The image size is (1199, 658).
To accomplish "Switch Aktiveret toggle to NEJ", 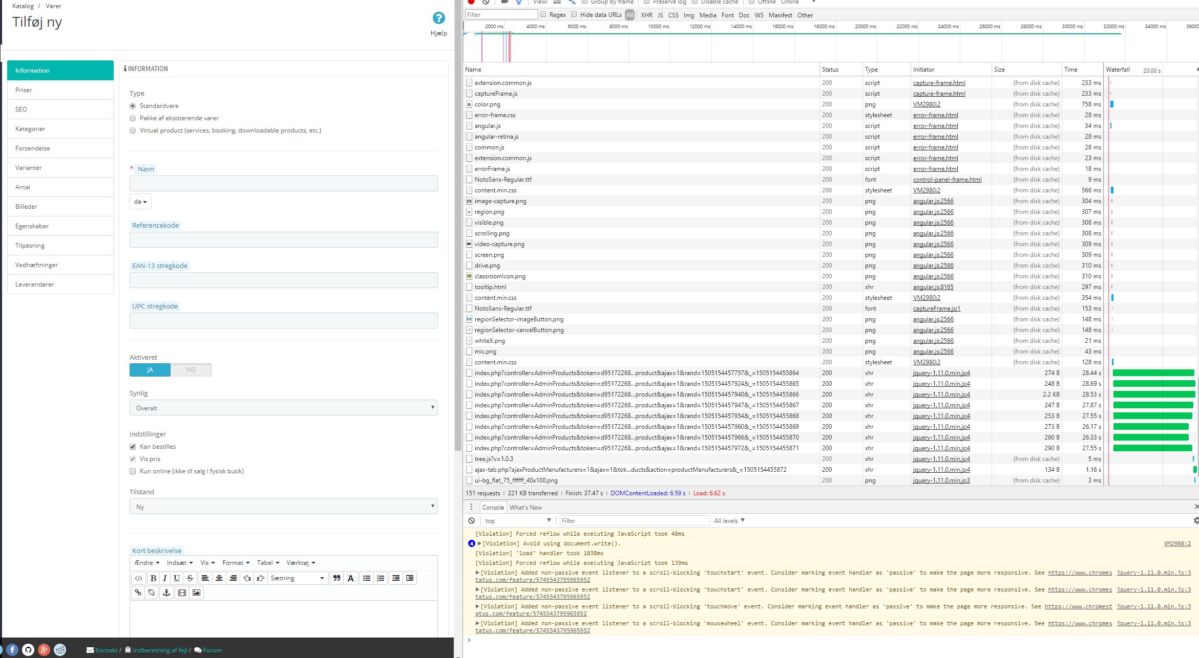I will tap(191, 370).
